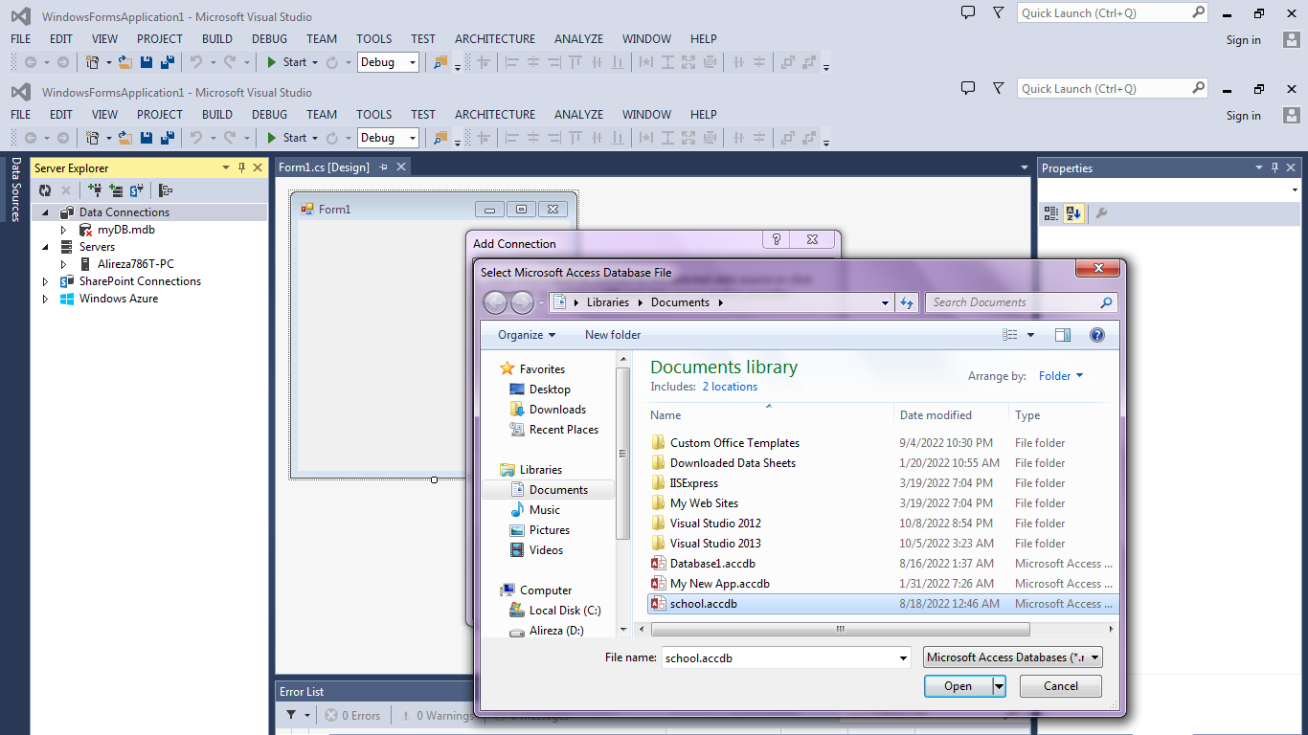This screenshot has height=735, width=1308.
Task: Click Add SharePoint Connection toolbar icon
Action: coord(137,190)
